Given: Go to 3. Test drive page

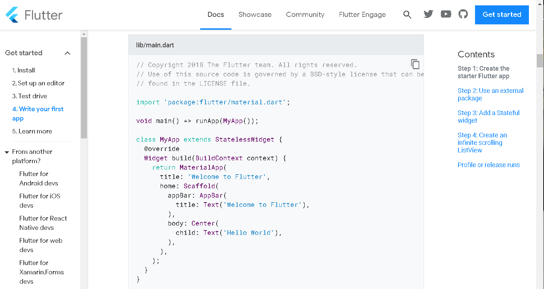Looking at the screenshot, I should coord(29,96).
